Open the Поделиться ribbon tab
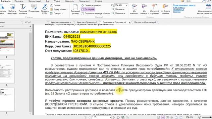The image size is (212, 119). 84,1
